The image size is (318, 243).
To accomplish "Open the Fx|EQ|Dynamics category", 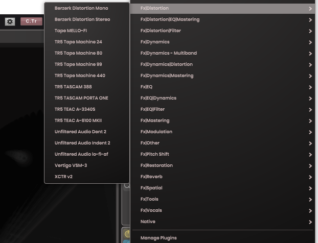I will (x=223, y=99).
